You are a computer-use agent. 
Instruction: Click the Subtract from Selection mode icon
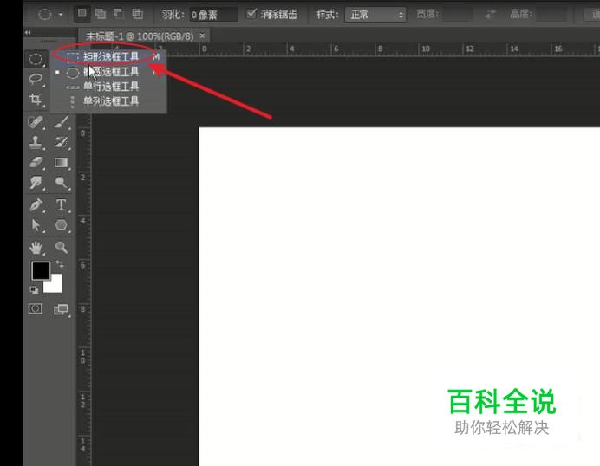pyautogui.click(x=119, y=14)
